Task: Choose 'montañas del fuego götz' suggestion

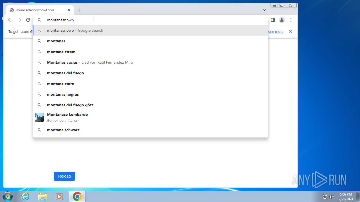Action: (x=150, y=105)
